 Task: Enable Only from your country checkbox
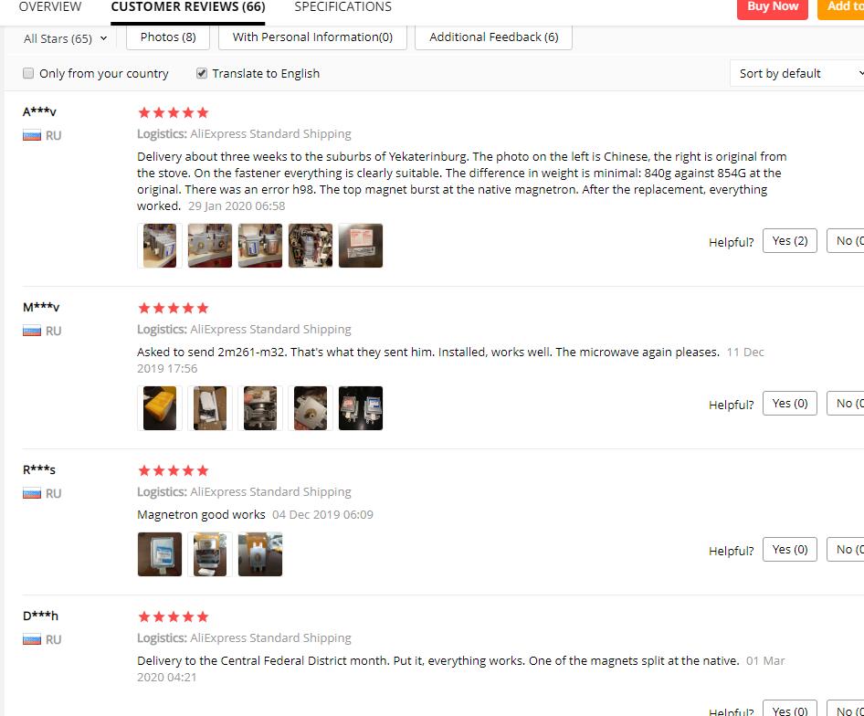[28, 73]
